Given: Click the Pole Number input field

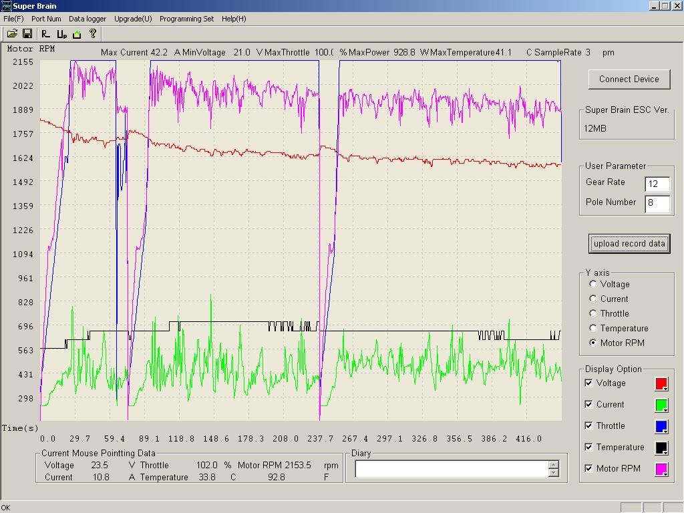Looking at the screenshot, I should (x=657, y=203).
